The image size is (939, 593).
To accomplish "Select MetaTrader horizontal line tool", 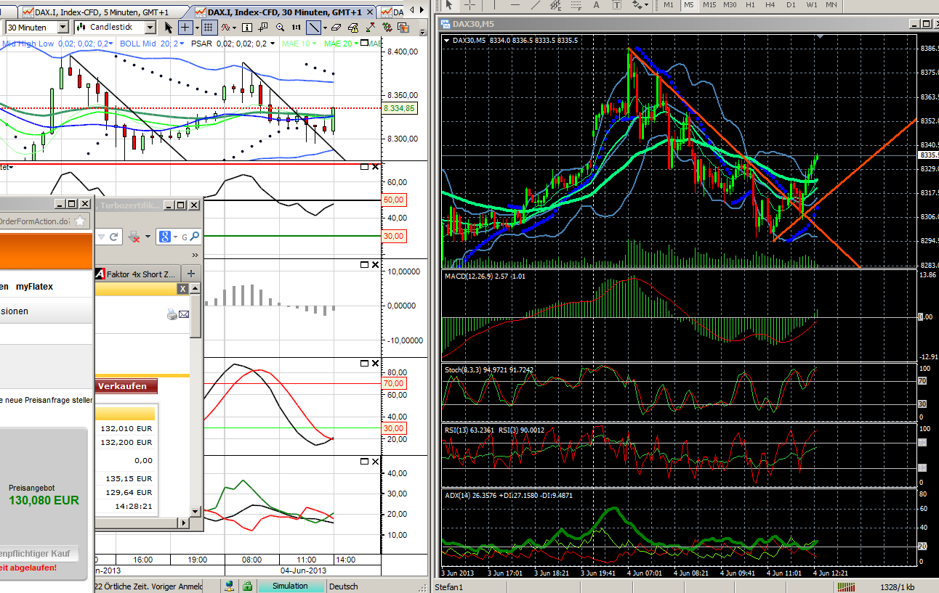I will 515,4.
